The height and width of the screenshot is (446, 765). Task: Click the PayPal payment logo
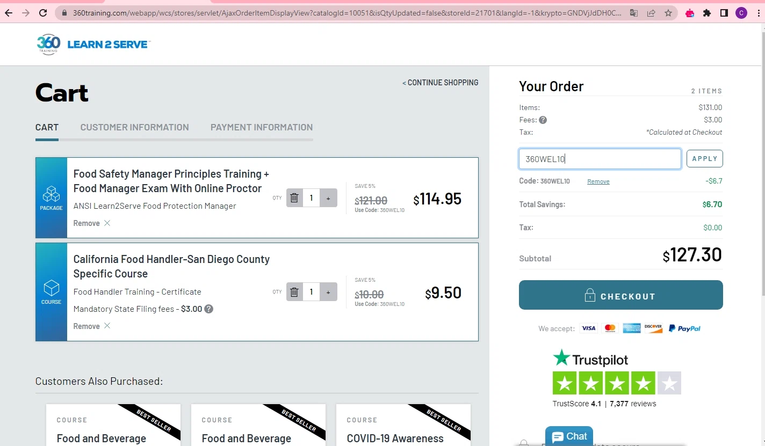tap(684, 328)
